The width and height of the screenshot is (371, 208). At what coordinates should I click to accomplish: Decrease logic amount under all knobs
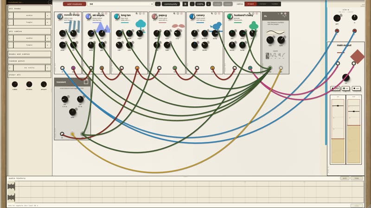(x=10, y=22)
